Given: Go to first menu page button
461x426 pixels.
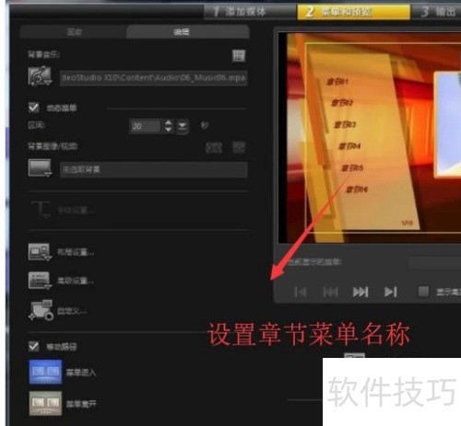Looking at the screenshot, I should point(300,292).
